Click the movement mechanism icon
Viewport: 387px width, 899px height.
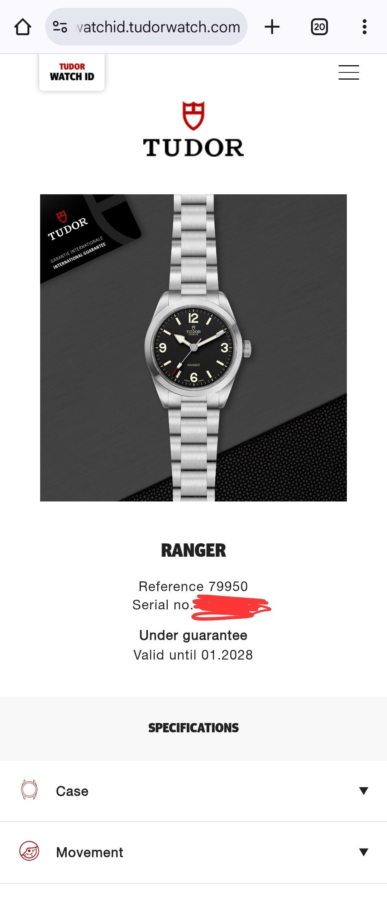(29, 851)
